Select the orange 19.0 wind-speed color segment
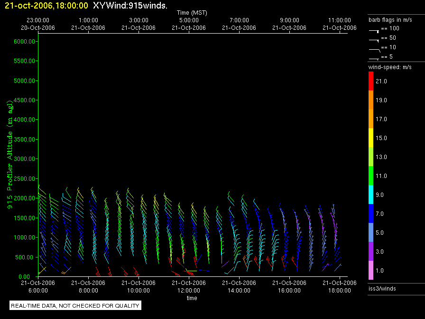The image size is (425, 319). pos(371,100)
